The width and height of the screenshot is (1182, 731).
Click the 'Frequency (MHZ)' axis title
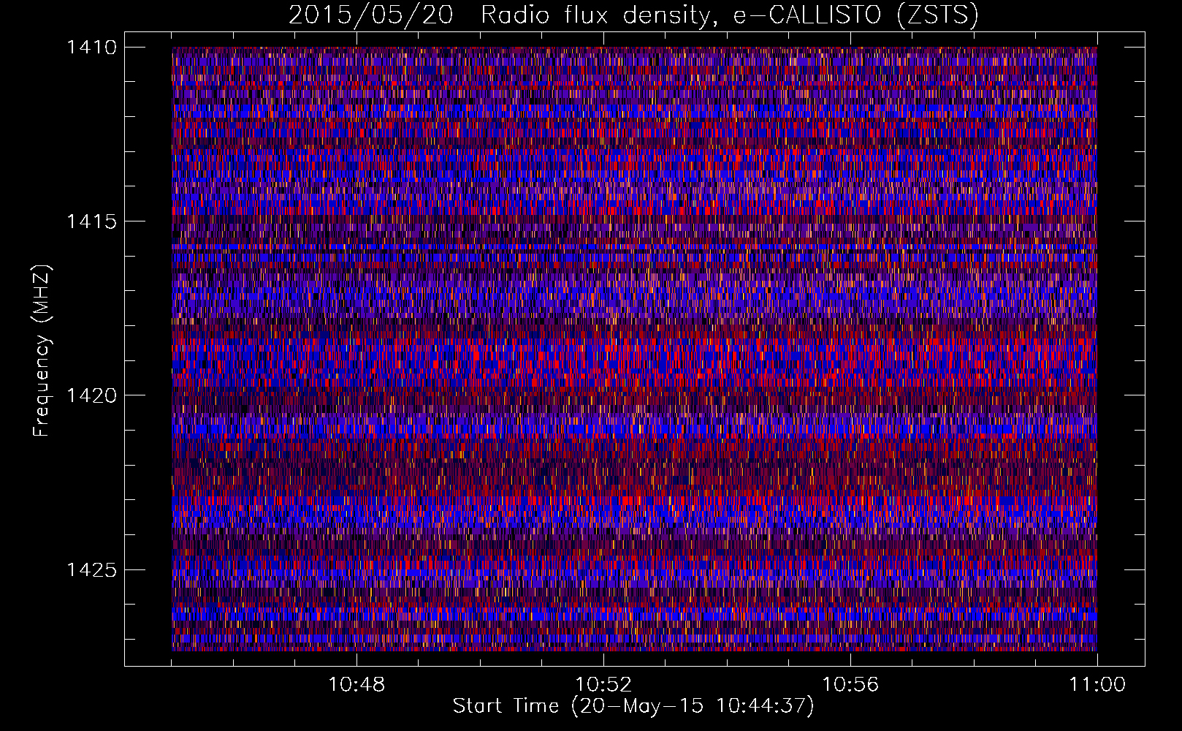[x=42, y=351]
